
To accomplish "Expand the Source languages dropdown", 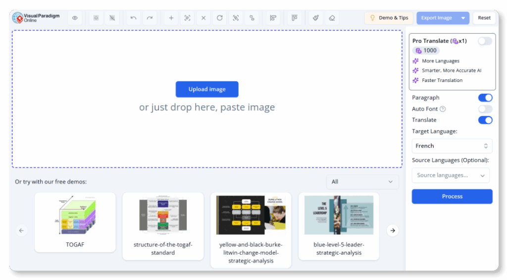I will (x=451, y=175).
